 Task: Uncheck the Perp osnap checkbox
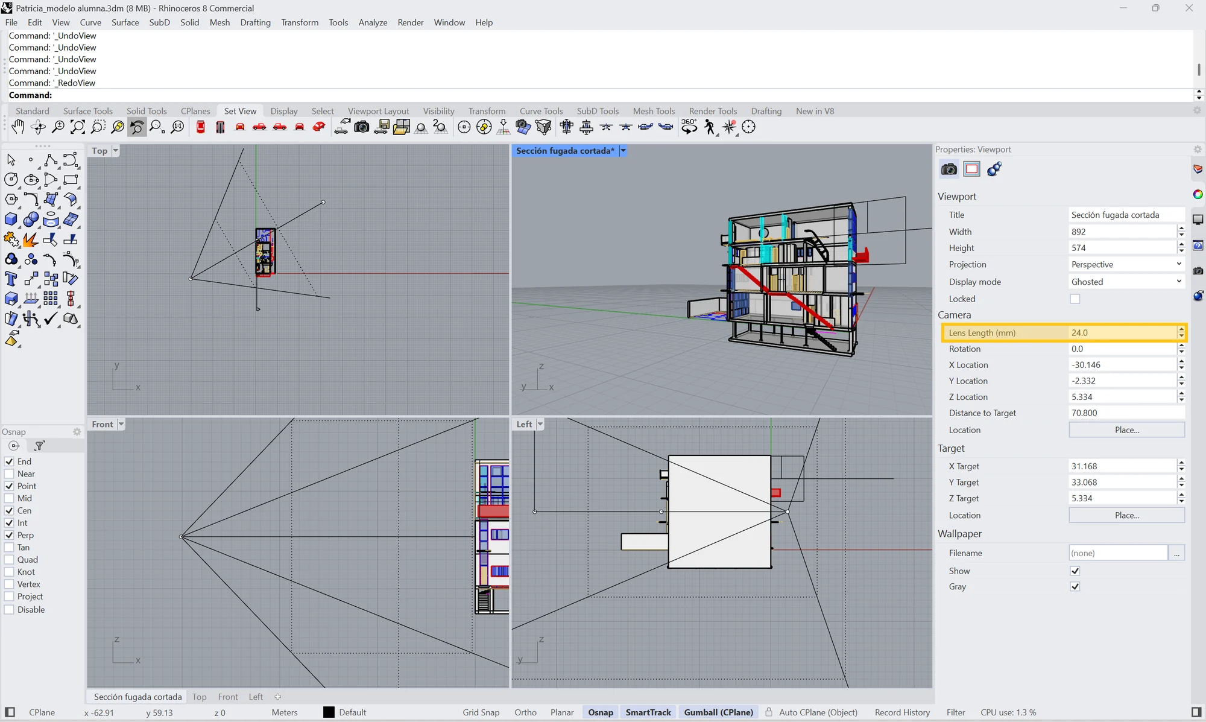(x=9, y=535)
